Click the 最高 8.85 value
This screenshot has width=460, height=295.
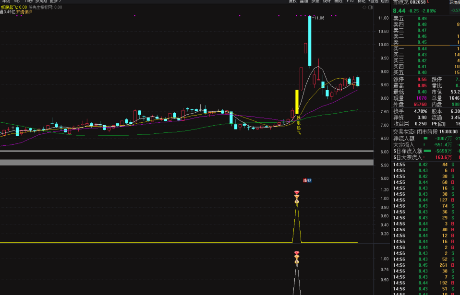point(422,86)
